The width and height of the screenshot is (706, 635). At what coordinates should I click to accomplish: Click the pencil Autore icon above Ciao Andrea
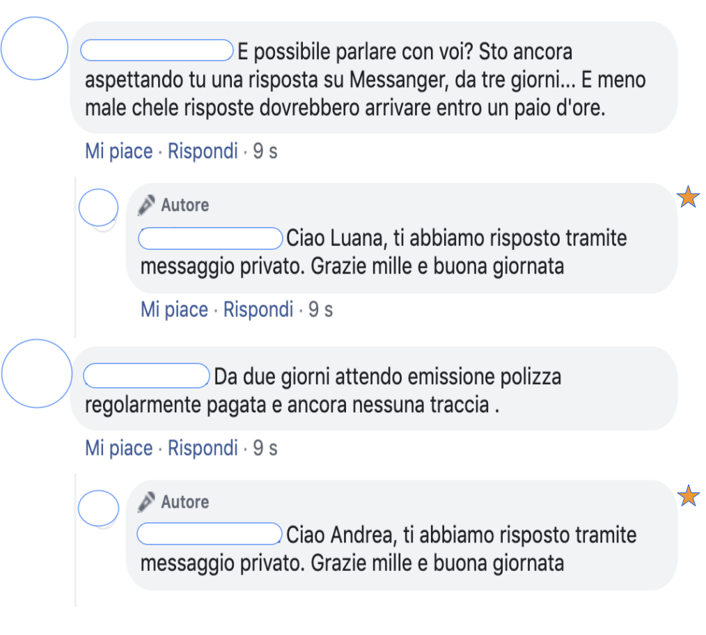pyautogui.click(x=146, y=502)
